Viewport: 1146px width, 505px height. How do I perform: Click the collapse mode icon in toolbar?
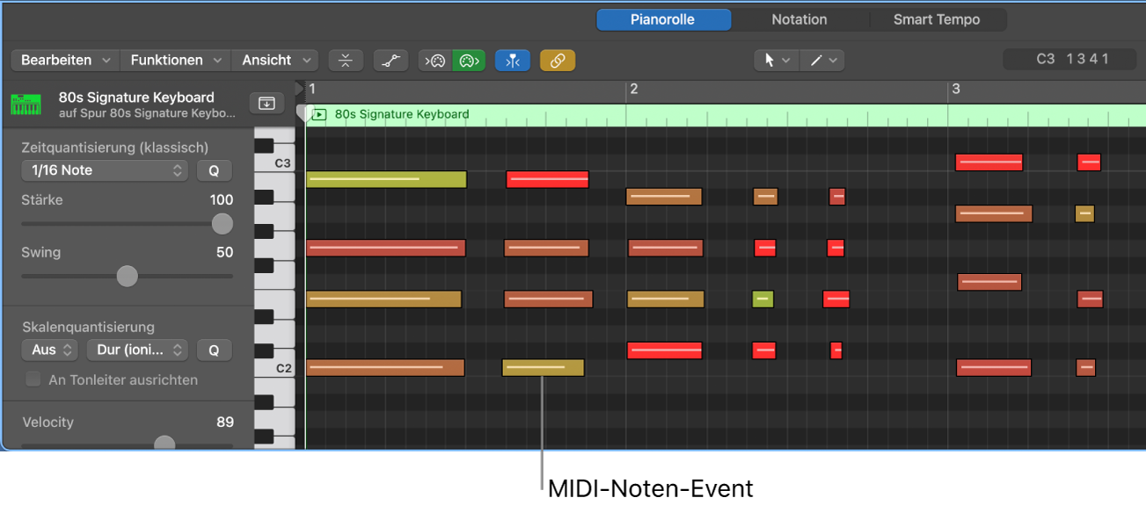[346, 61]
